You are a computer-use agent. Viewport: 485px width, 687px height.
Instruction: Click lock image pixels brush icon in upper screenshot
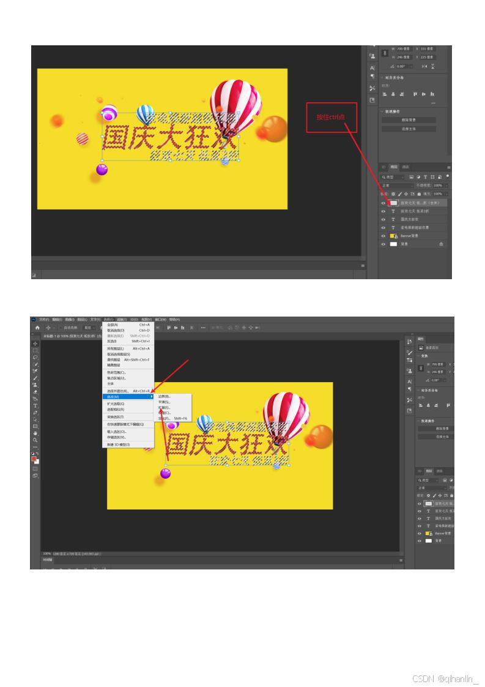point(399,193)
